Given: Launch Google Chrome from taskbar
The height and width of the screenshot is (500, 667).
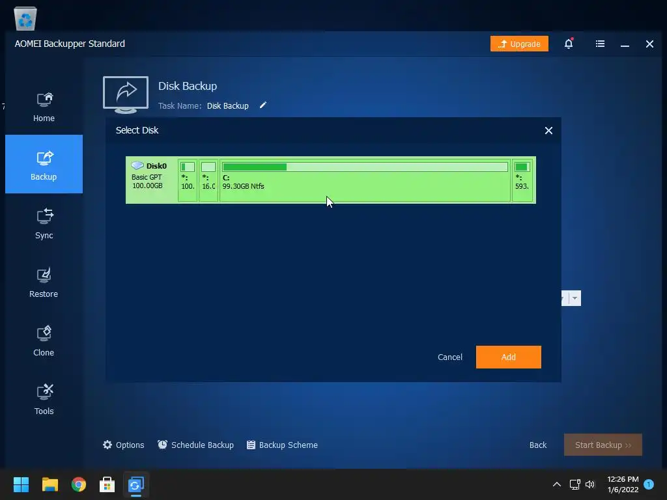Looking at the screenshot, I should point(79,484).
